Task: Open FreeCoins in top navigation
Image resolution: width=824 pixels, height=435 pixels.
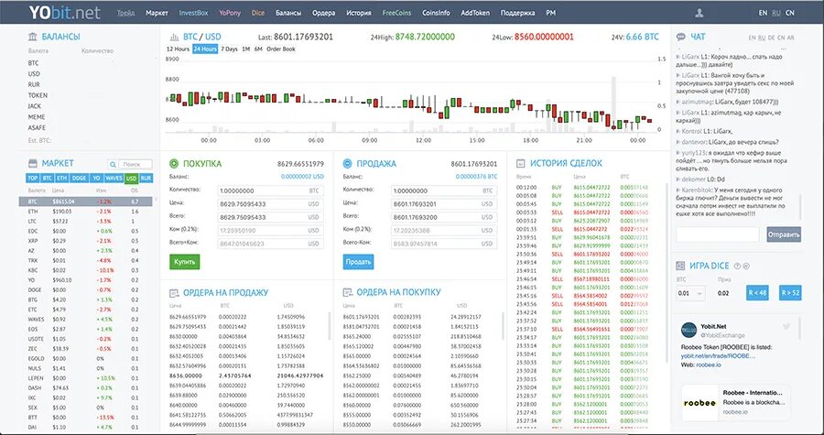Action: pyautogui.click(x=396, y=13)
